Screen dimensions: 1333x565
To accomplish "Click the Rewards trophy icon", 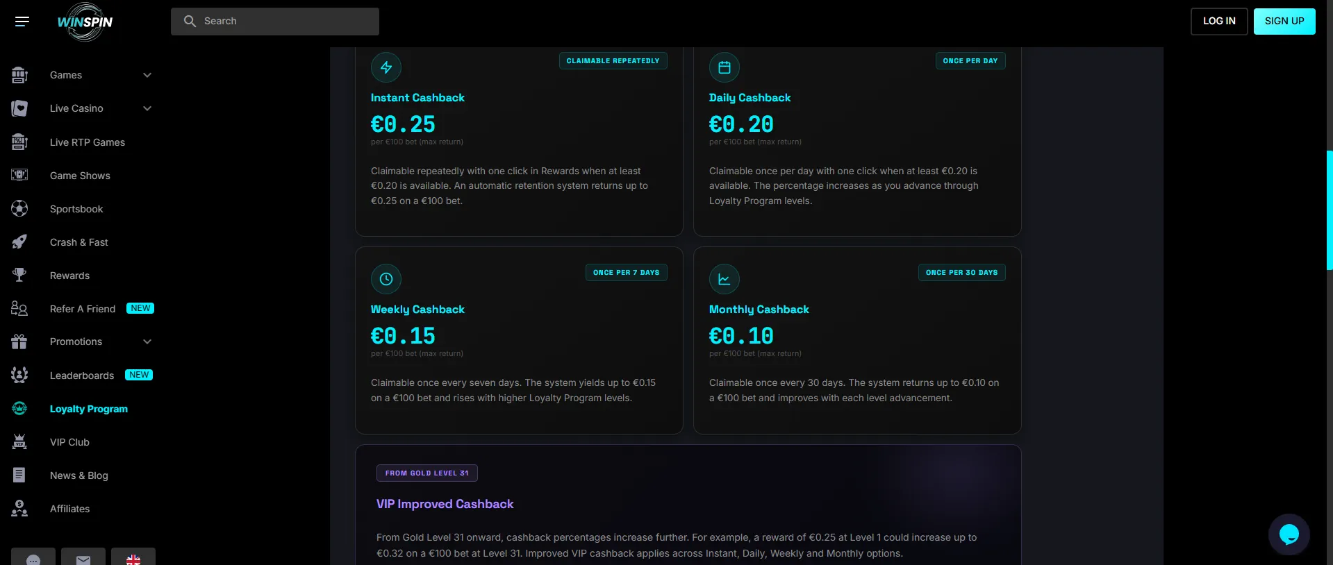I will 19,276.
